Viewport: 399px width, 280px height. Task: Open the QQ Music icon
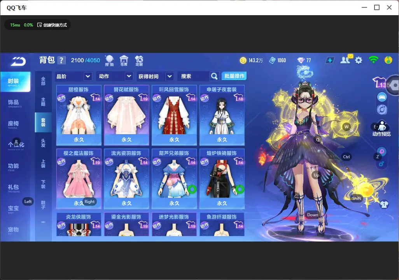(388, 60)
